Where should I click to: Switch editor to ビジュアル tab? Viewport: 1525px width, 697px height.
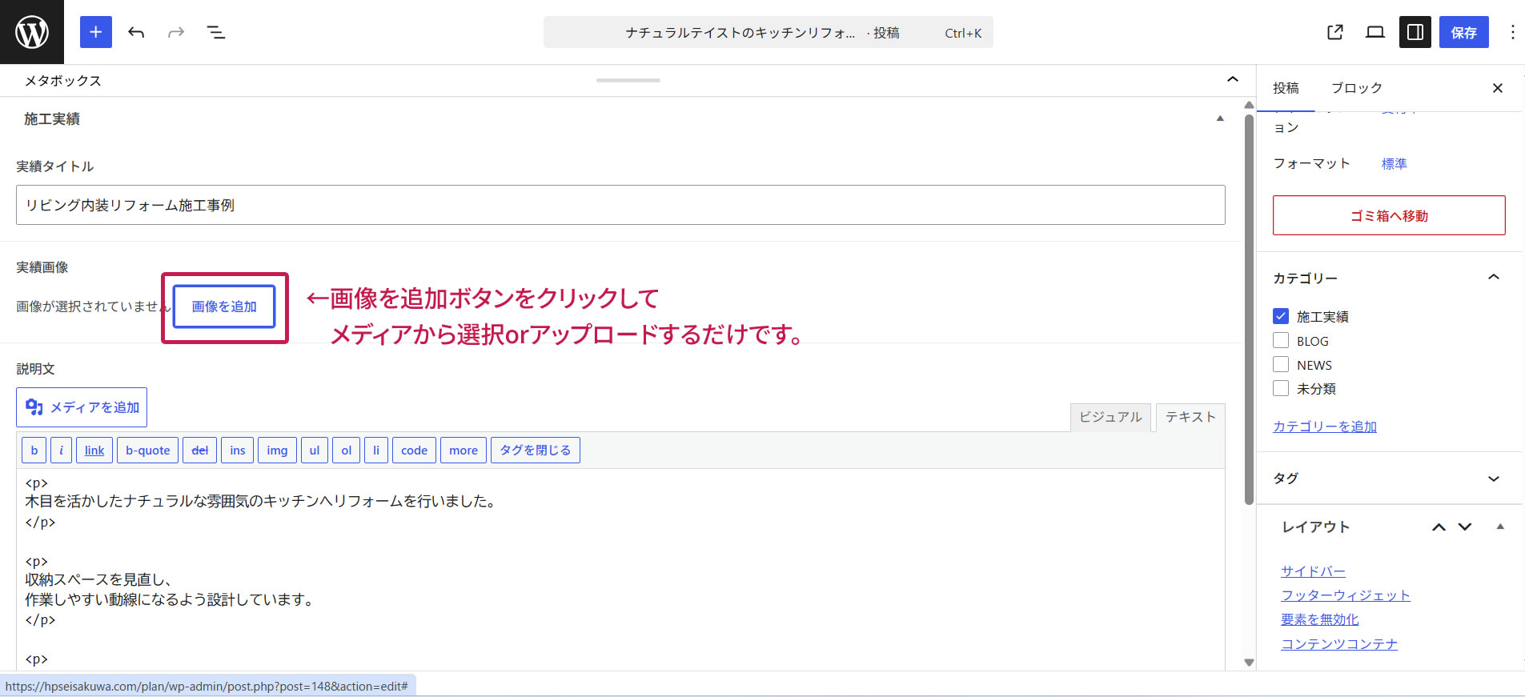tap(1110, 417)
